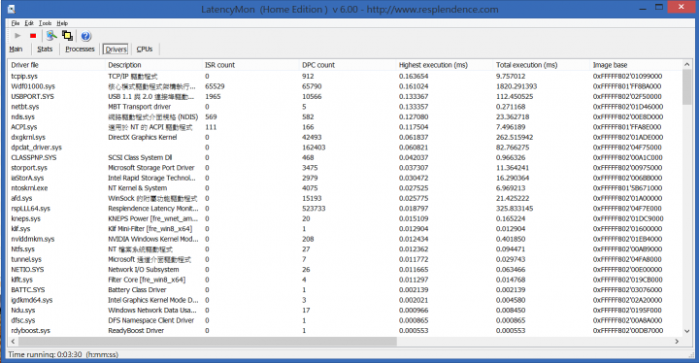Sort by the Driver file column header
The height and width of the screenshot is (363, 699).
coord(56,65)
